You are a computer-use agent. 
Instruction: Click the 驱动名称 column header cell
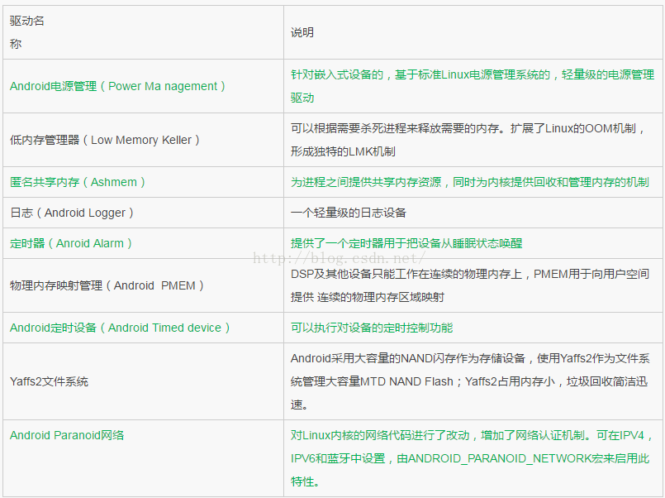[27, 32]
